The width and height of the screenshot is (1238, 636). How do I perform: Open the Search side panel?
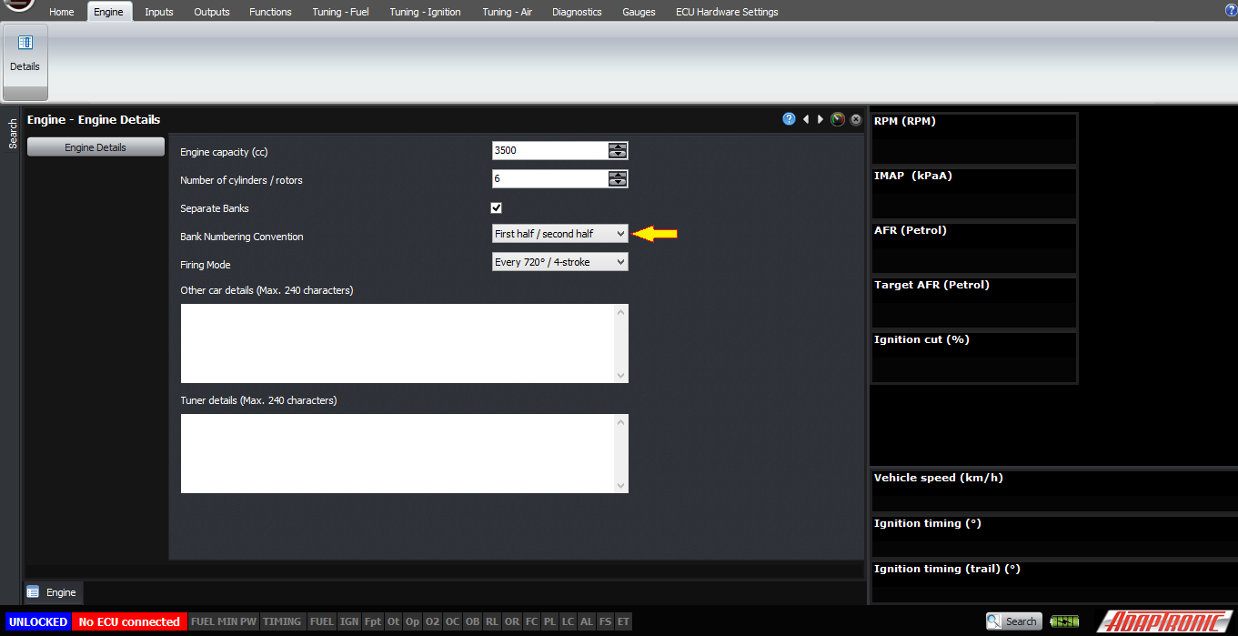click(13, 134)
